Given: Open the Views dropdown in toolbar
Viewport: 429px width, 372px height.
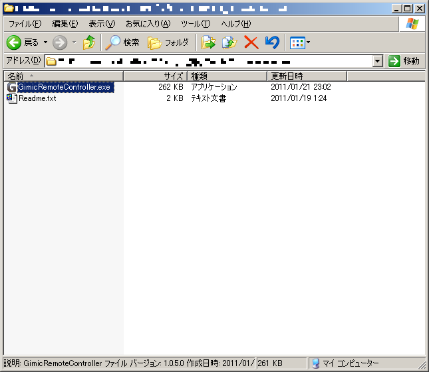Looking at the screenshot, I should click(x=299, y=43).
